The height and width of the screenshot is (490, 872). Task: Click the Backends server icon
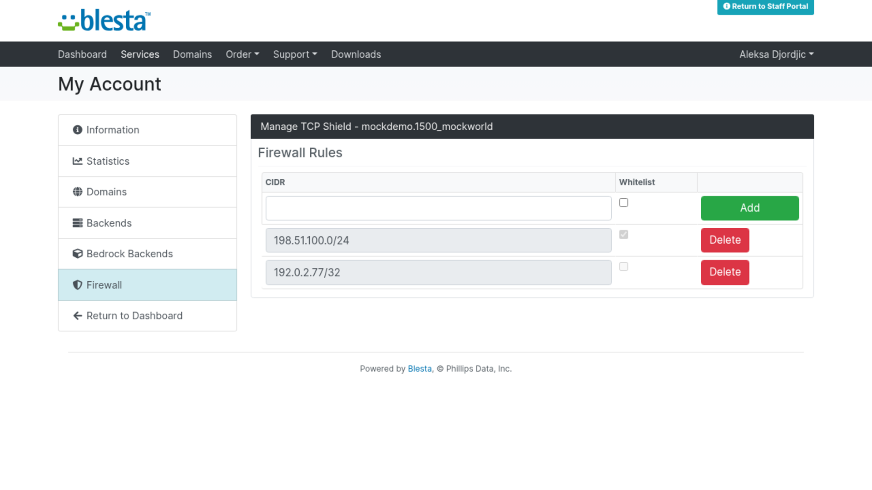point(78,223)
